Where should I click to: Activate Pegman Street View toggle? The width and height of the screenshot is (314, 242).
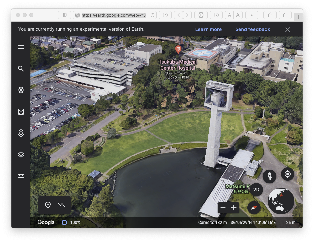pos(270,176)
